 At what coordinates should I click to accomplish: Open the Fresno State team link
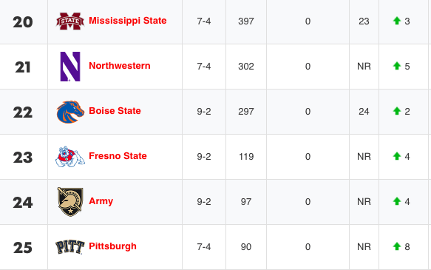point(118,156)
